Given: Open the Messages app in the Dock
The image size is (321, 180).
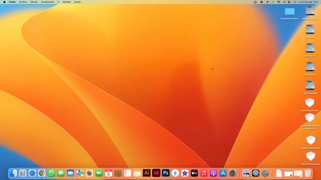Looking at the screenshot, I should pyautogui.click(x=61, y=173).
